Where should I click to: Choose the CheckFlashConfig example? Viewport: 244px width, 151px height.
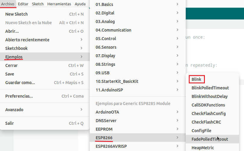pos(208,114)
